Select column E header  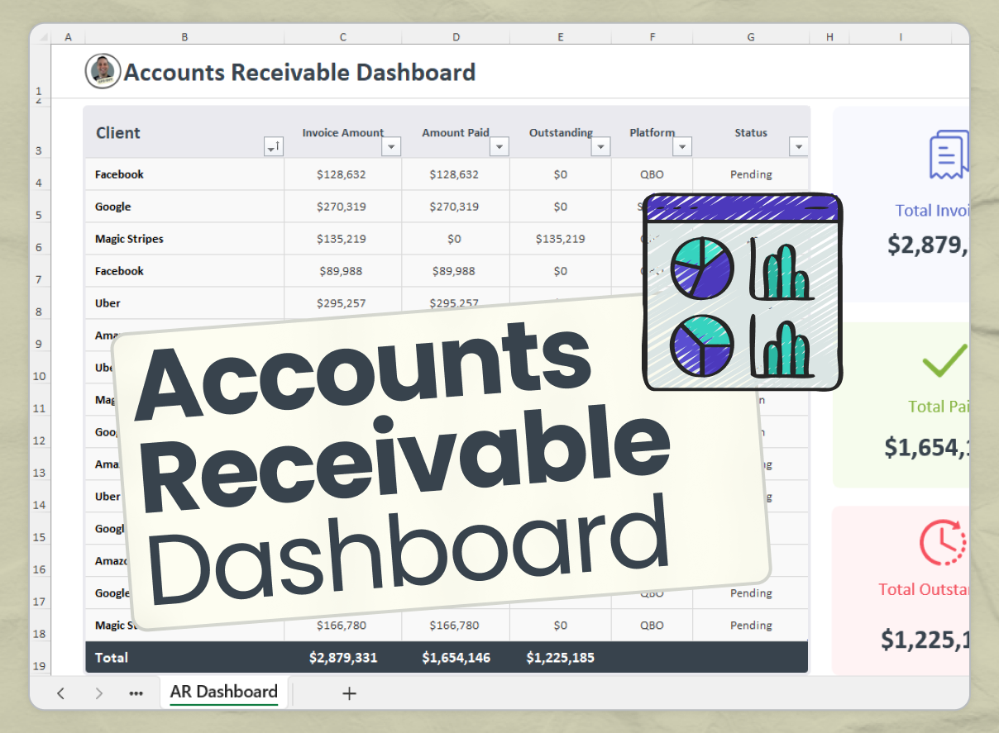tap(561, 36)
